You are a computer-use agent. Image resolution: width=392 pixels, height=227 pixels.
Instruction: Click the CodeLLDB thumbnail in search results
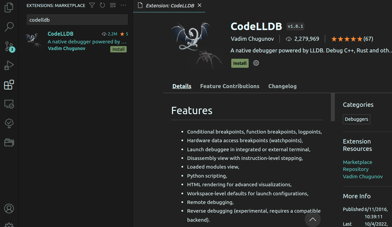pyautogui.click(x=34, y=40)
